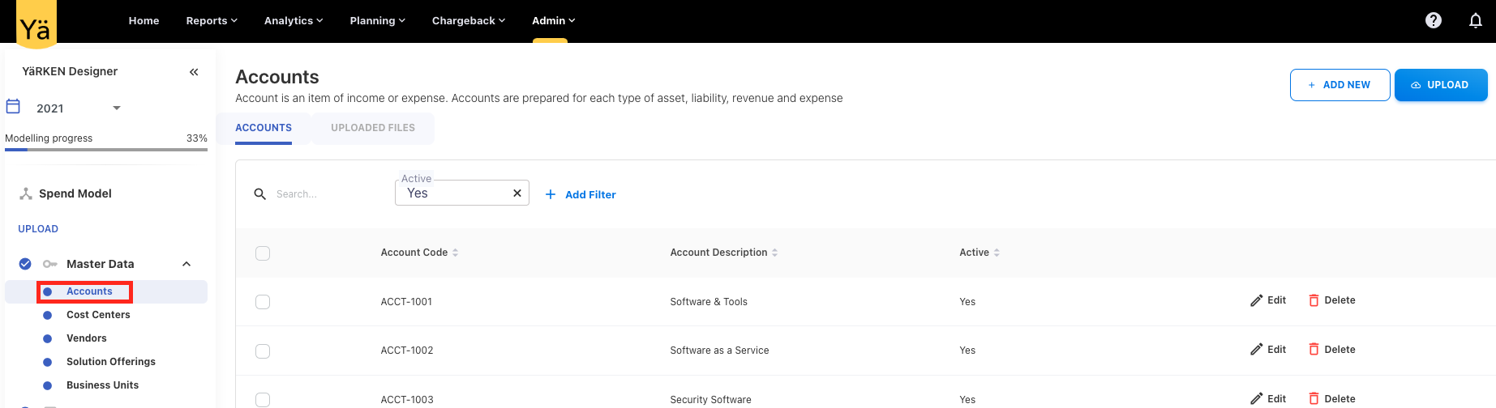Viewport: 1496px width, 408px height.
Task: Click the Add New button
Action: tap(1340, 85)
